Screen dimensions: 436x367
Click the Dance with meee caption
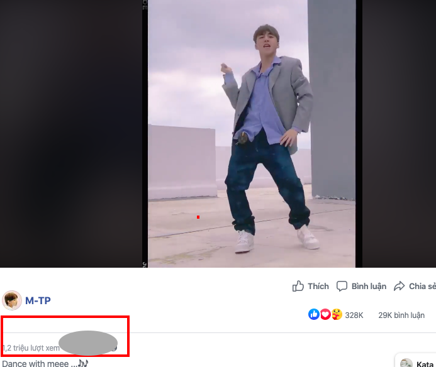tap(39, 363)
